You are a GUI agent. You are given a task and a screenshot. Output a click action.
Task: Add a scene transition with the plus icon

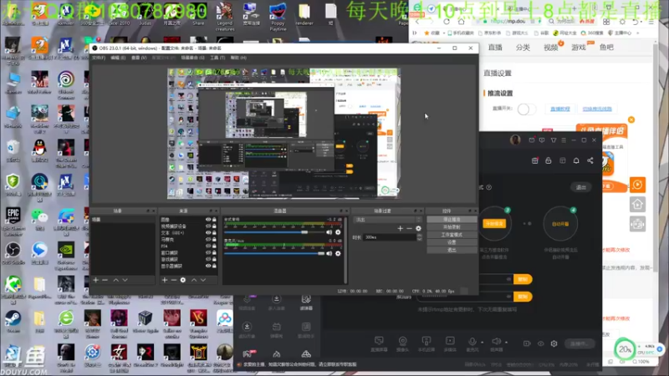pos(401,228)
